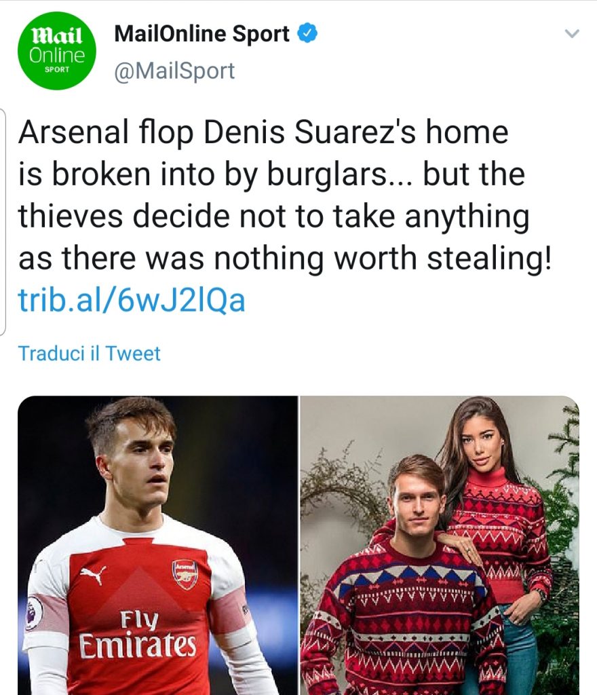This screenshot has height=695, width=597.
Task: Click the MailOnline Sport display name
Action: 201,33
